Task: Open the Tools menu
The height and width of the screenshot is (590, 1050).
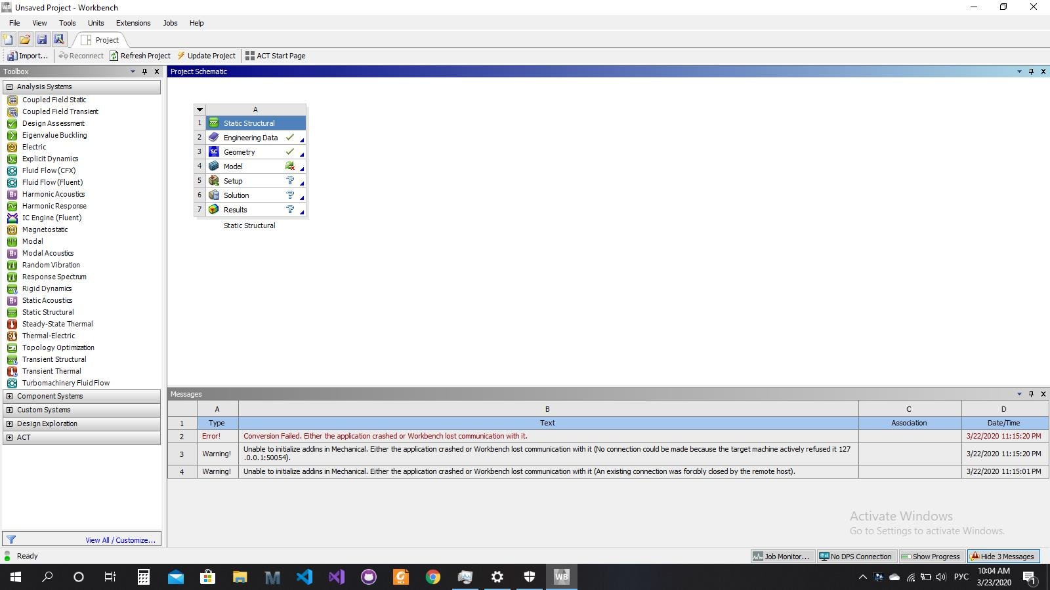Action: coord(67,23)
